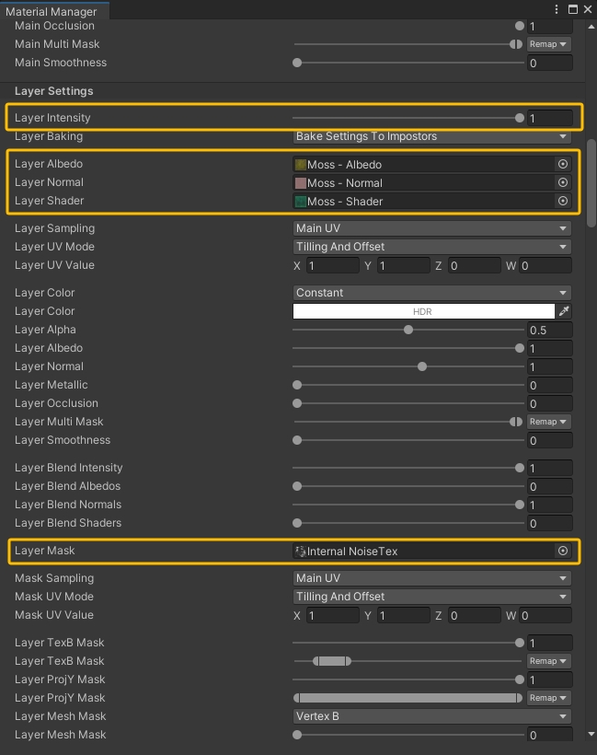Click the Layer Occlusion slider handle
597x755 pixels.
point(297,403)
